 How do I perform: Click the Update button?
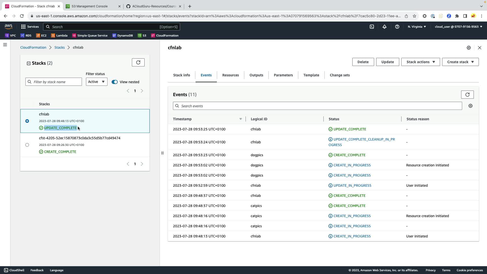pos(387,62)
